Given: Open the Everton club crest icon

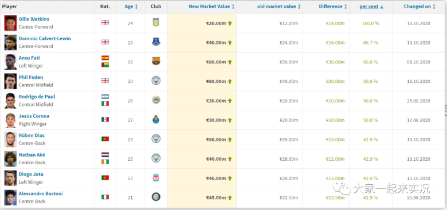Looking at the screenshot, I should coord(156,42).
